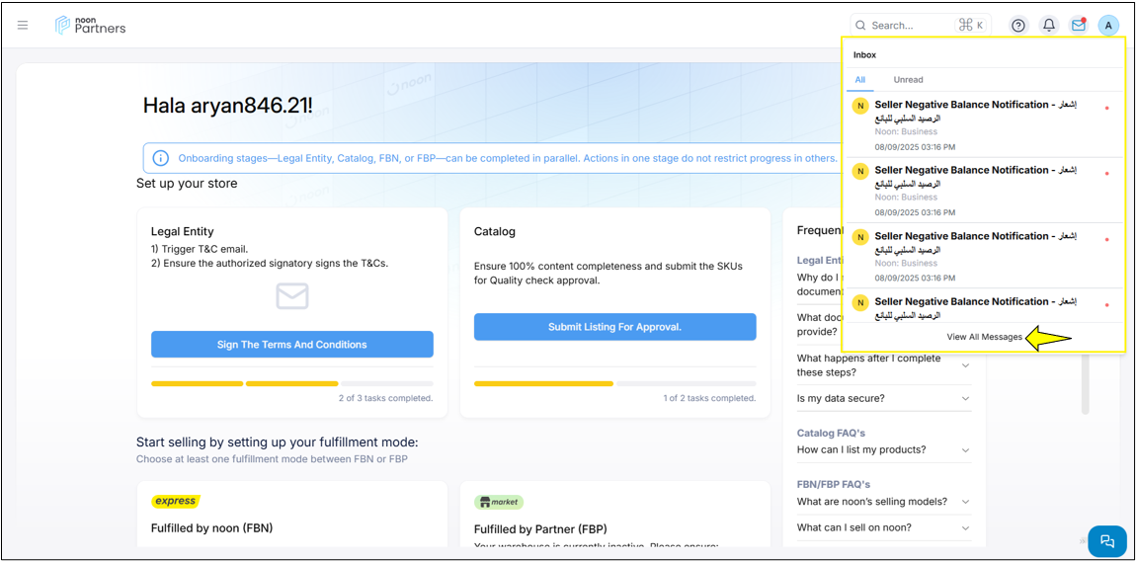Expand 'What happens after I complete these steps?' FAQ
1136x562 pixels.
coord(883,365)
